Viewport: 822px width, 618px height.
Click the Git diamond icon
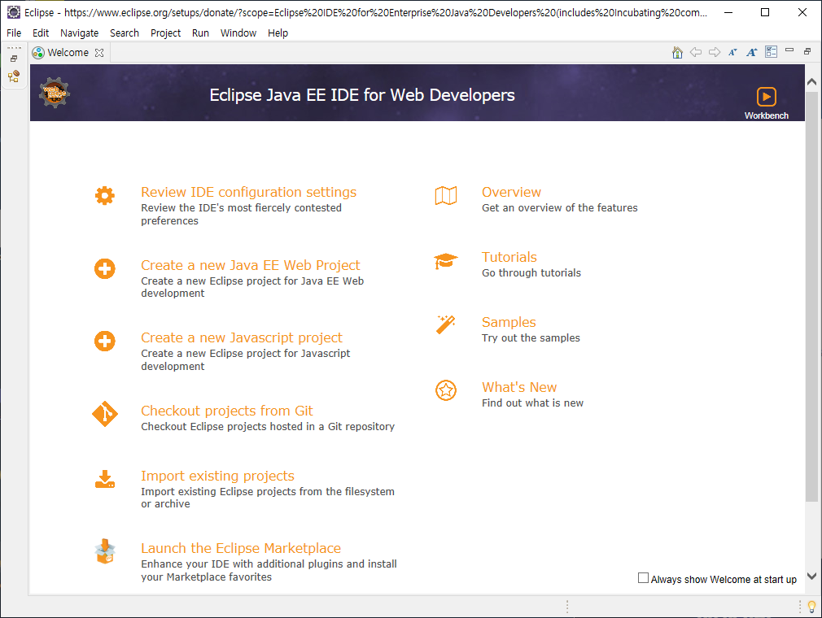coord(105,414)
